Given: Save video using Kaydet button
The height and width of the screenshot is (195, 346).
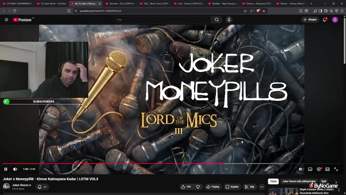Looking at the screenshot, I should coord(232,187).
